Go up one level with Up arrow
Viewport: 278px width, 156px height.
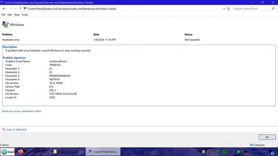(20, 9)
